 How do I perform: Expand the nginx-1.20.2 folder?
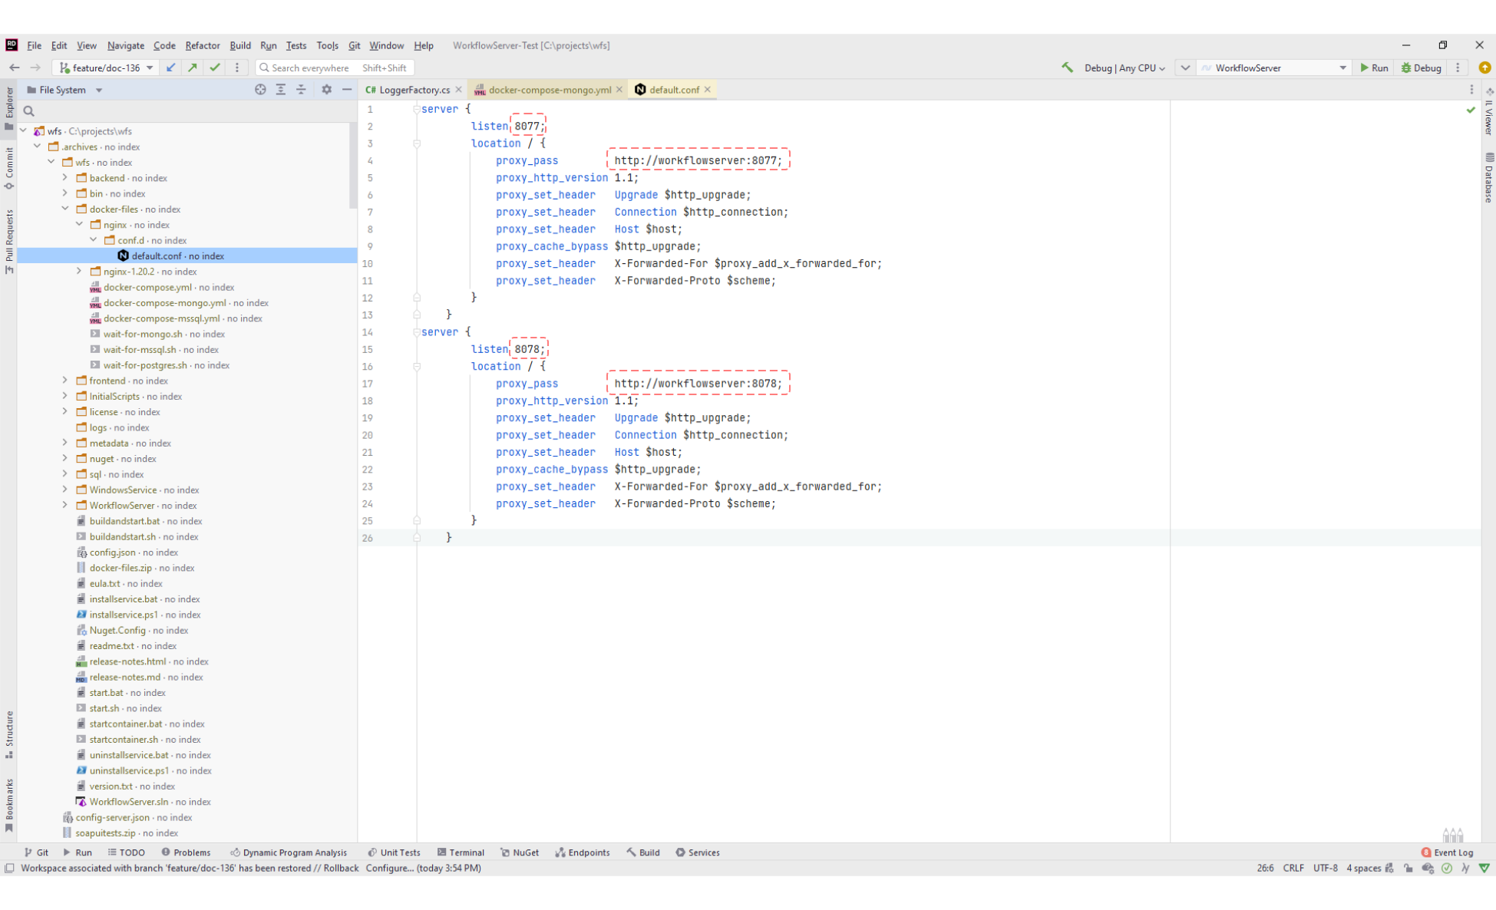[x=79, y=271]
